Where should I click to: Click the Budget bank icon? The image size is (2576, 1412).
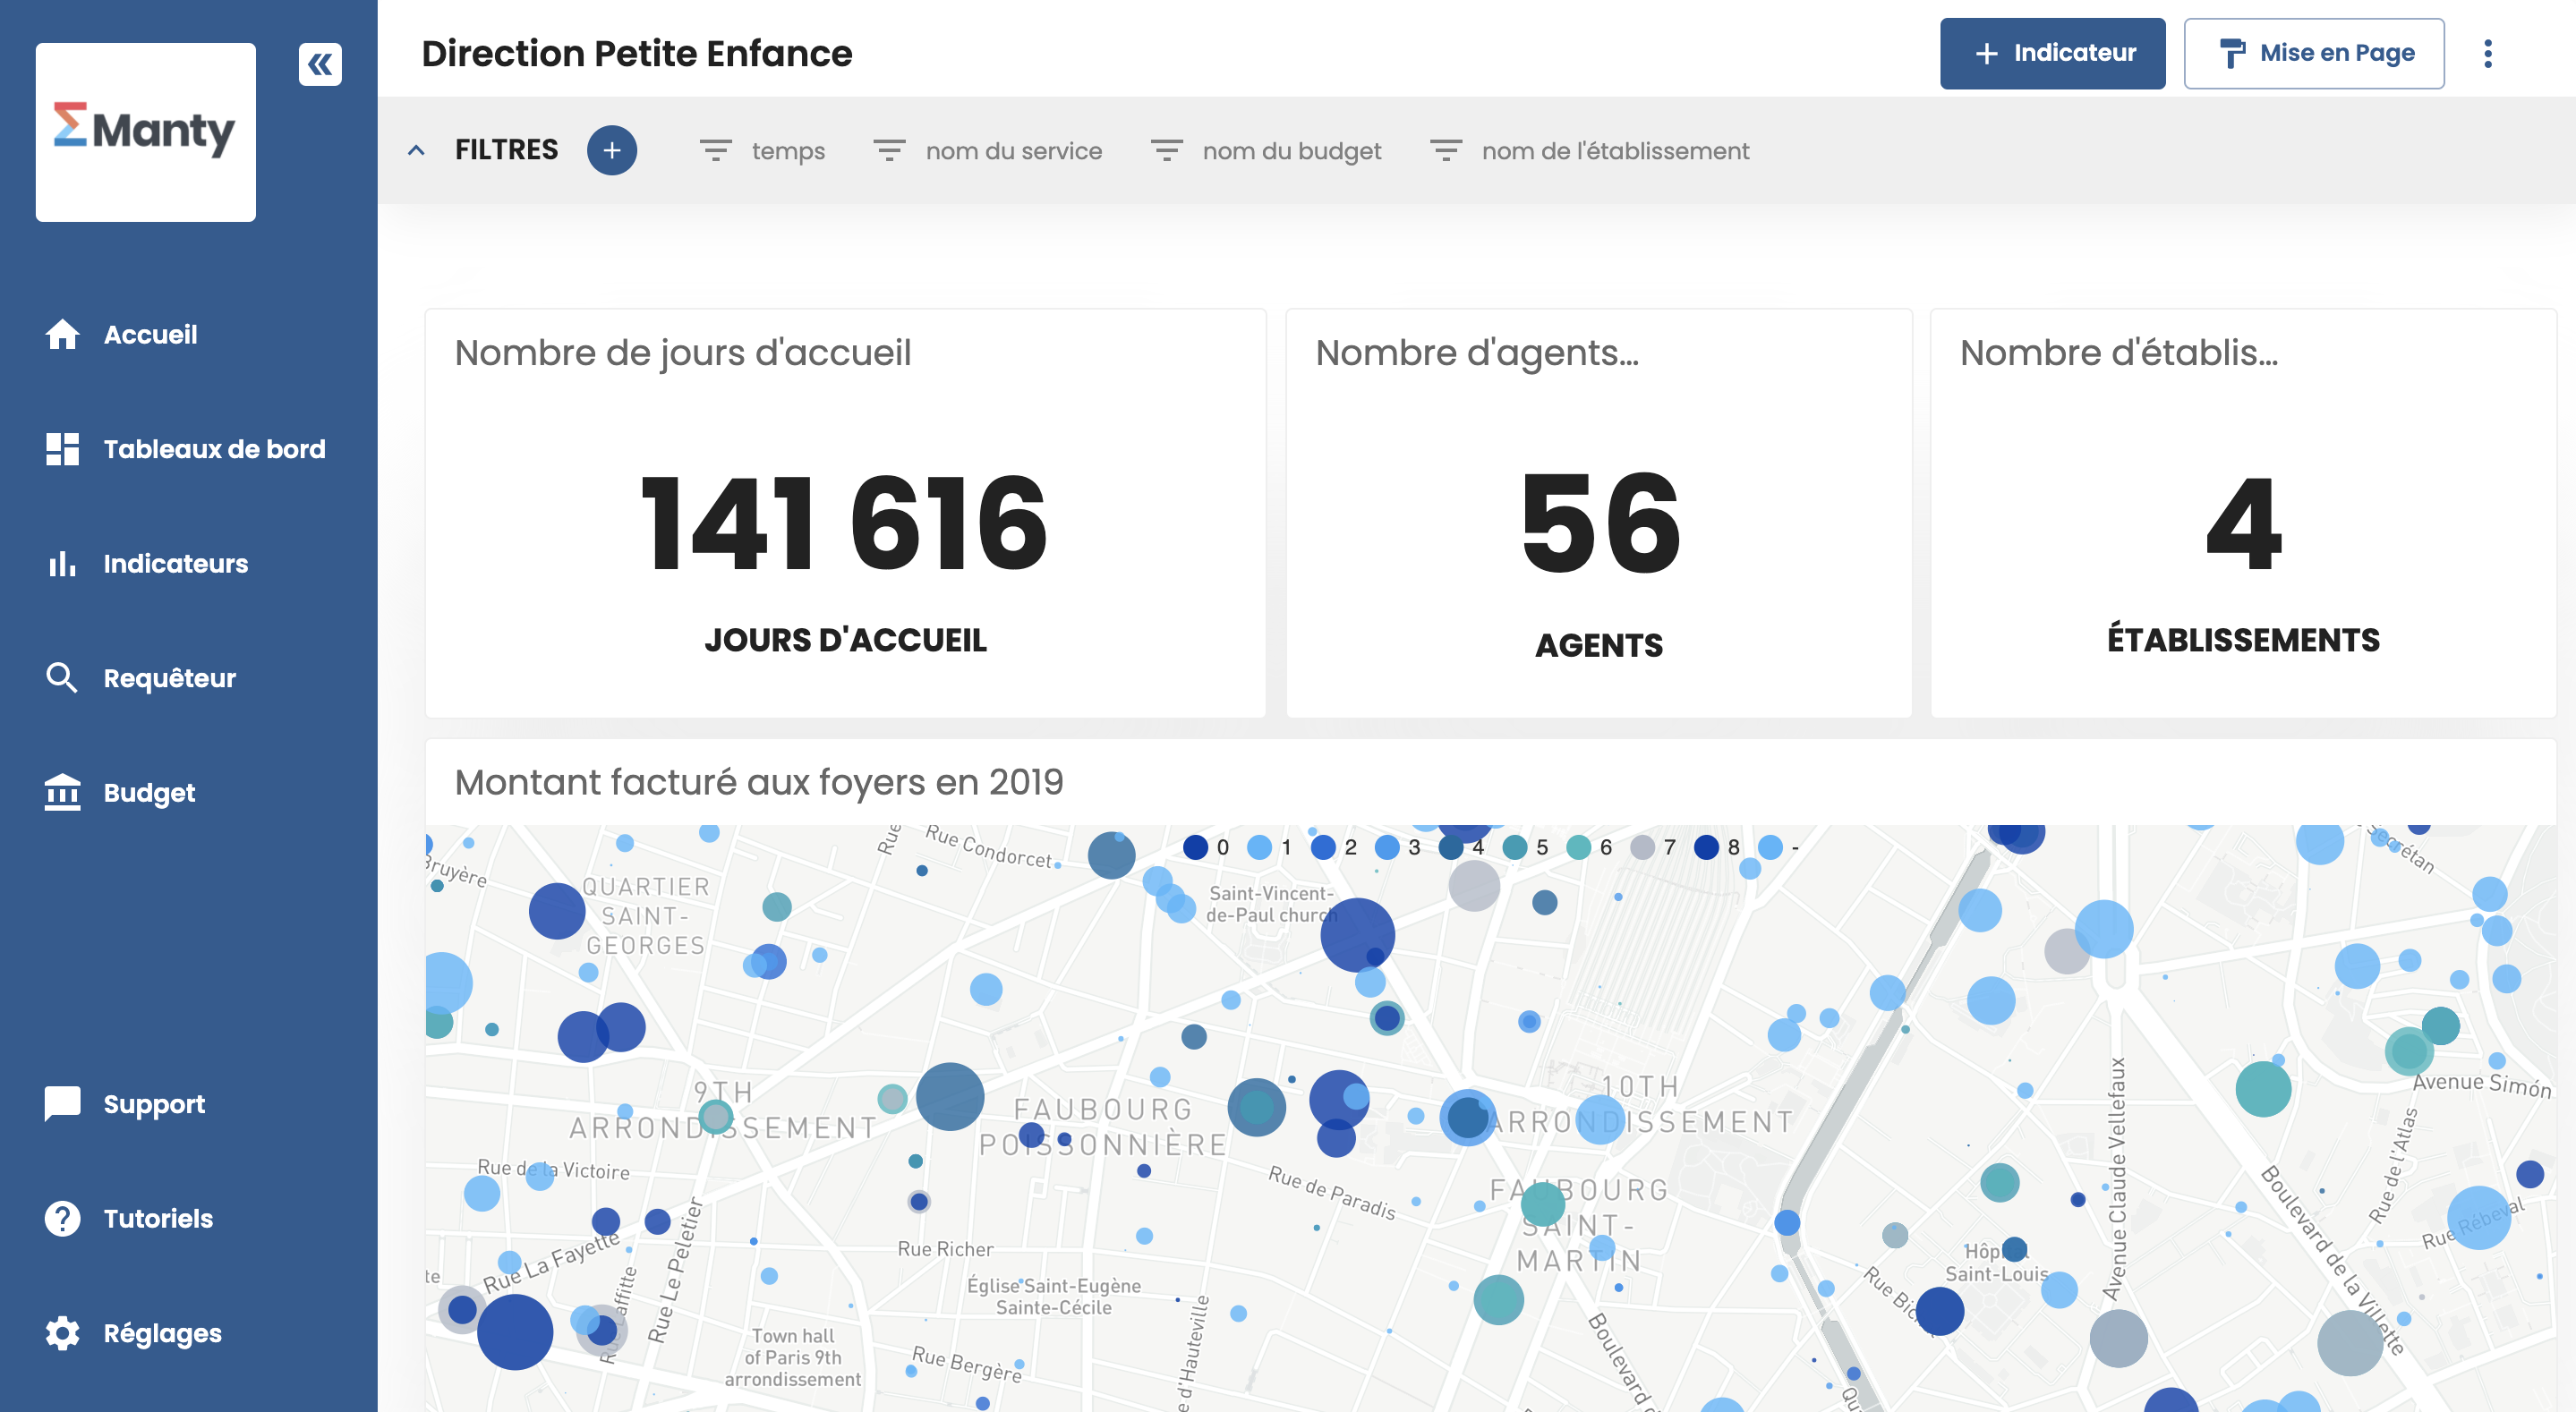tap(62, 792)
